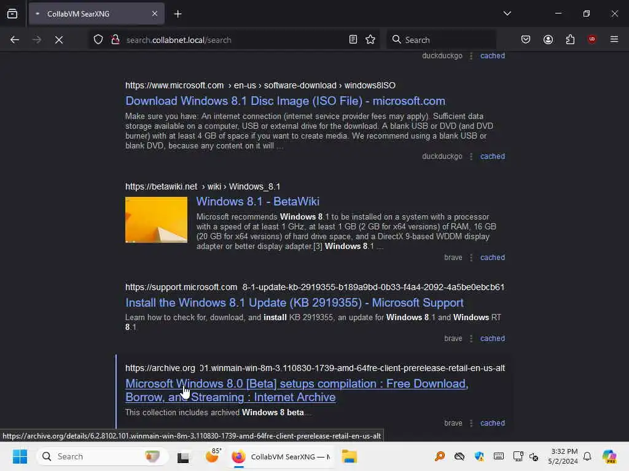The height and width of the screenshot is (471, 629).
Task: Open cached link for KB 2919355 result
Action: click(x=492, y=339)
